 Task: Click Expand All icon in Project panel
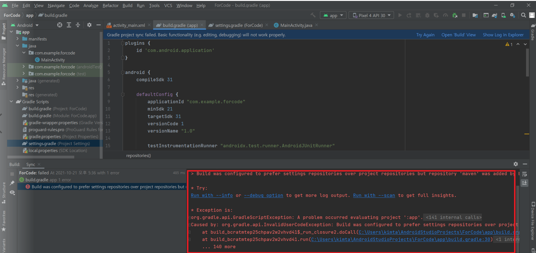69,25
